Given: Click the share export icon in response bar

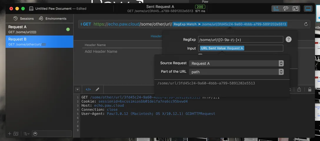Looking at the screenshot, I should pos(299,89).
